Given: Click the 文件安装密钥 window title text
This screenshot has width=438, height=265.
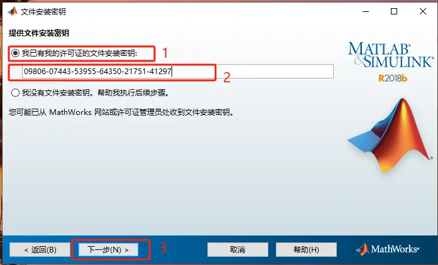Looking at the screenshot, I should click(43, 12).
